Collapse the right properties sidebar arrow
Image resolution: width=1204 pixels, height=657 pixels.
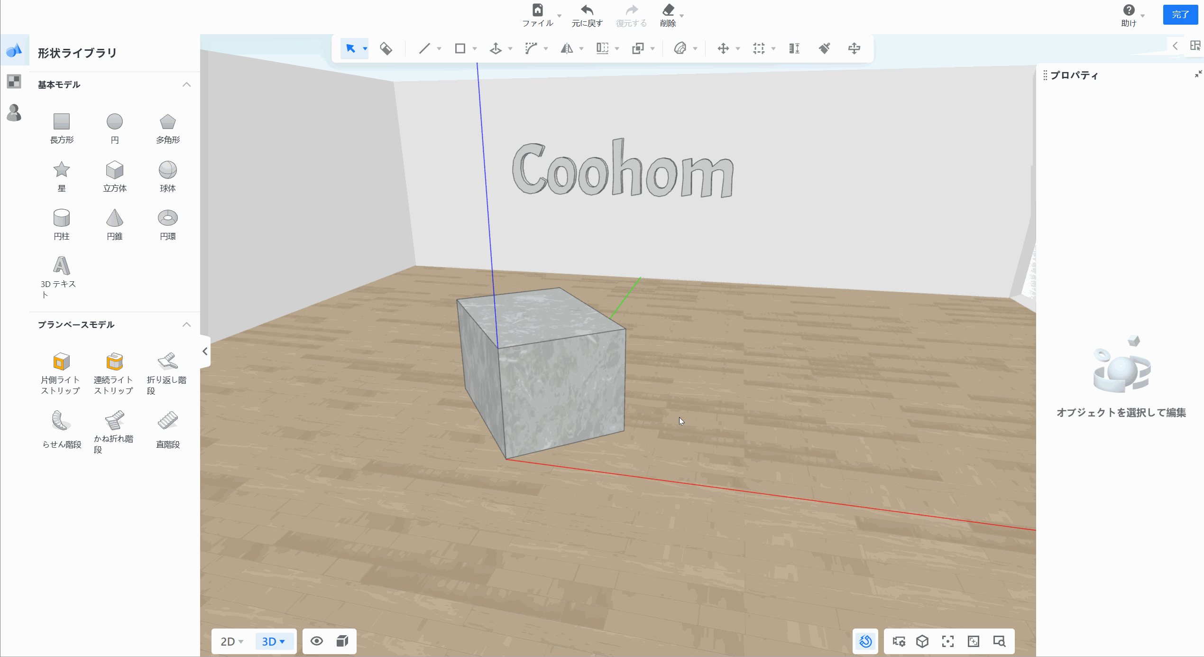click(x=1175, y=46)
